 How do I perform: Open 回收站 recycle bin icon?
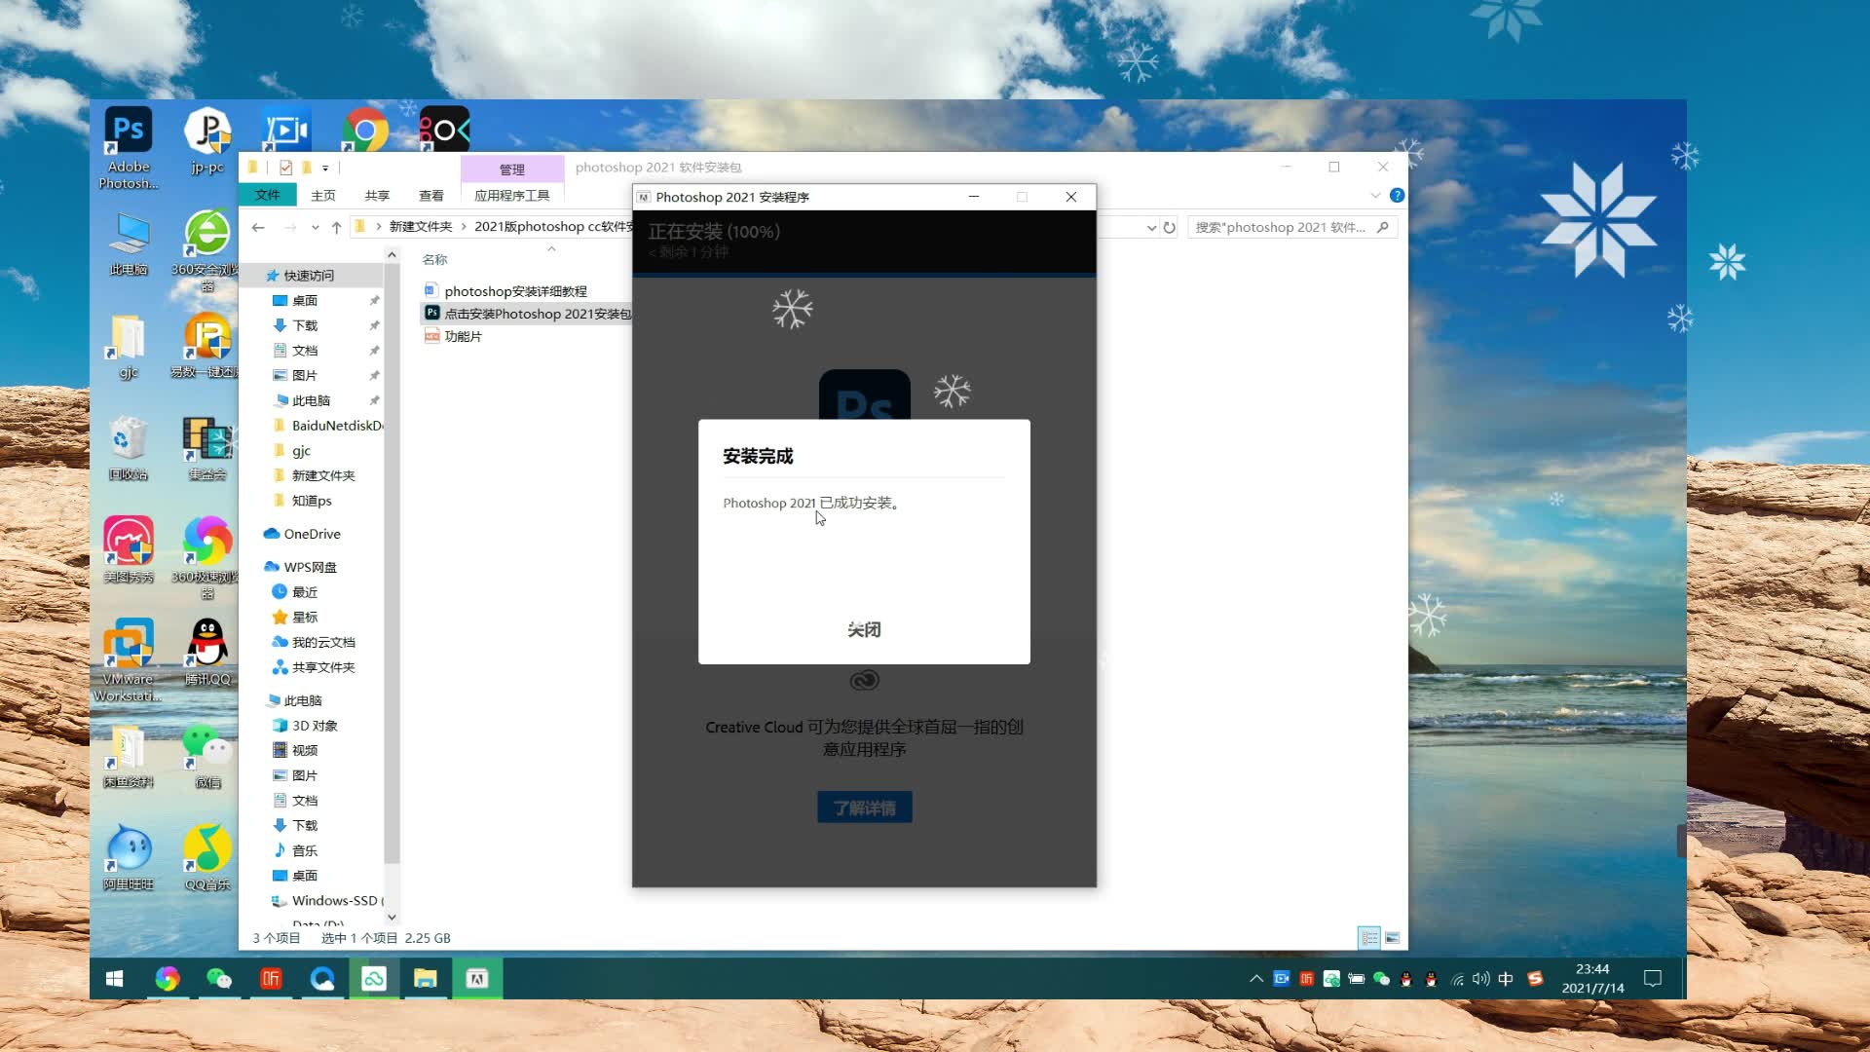click(x=129, y=448)
